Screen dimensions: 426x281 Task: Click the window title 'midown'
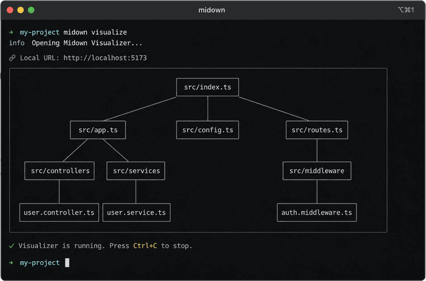tap(211, 10)
